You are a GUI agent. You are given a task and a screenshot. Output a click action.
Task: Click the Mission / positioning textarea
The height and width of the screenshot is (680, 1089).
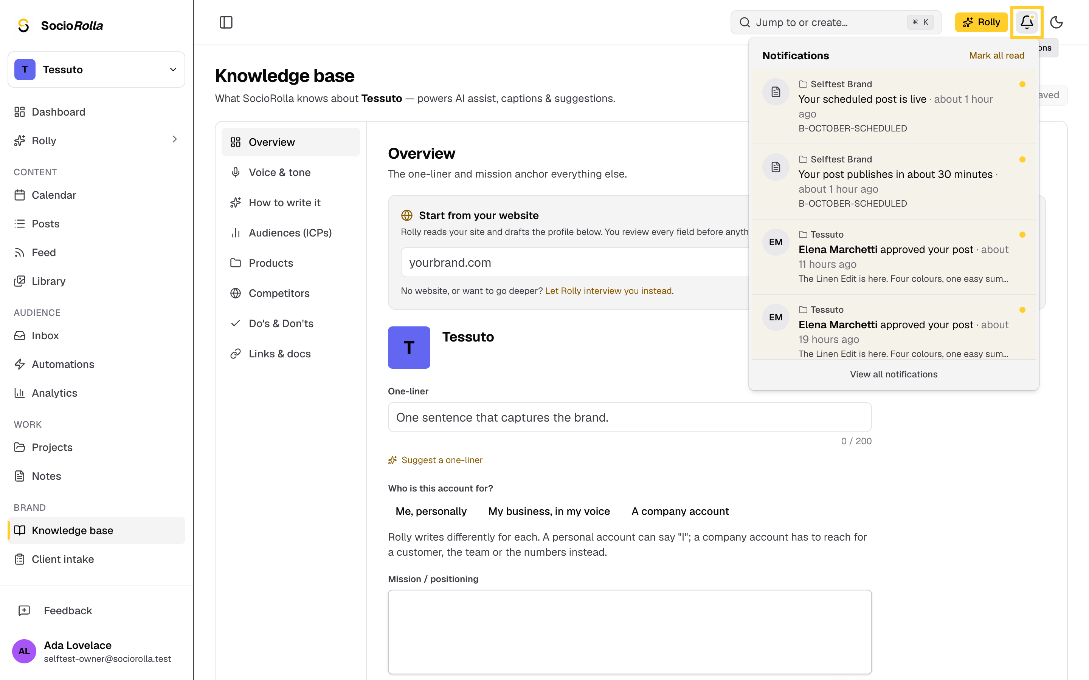point(630,632)
